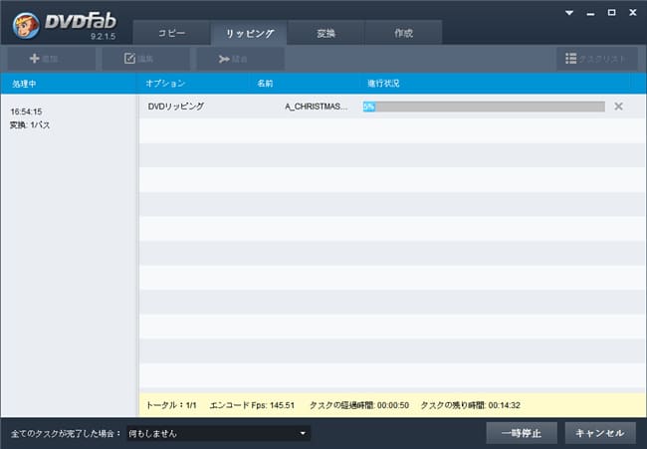This screenshot has width=647, height=449.
Task: Click the A_CHRISTMAS task name
Action: 317,107
